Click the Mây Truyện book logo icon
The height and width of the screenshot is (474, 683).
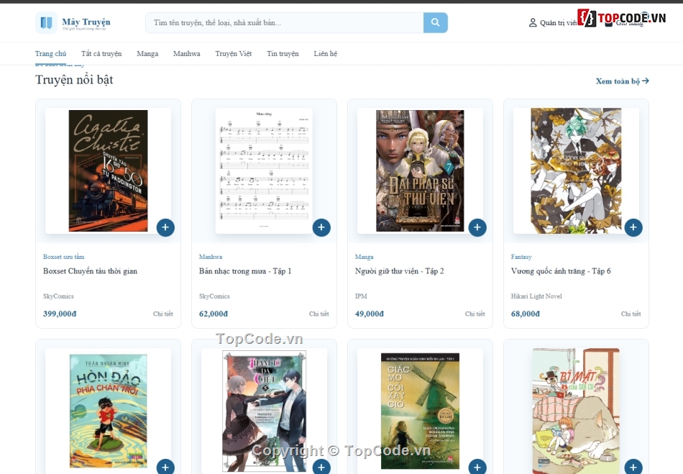[46, 22]
